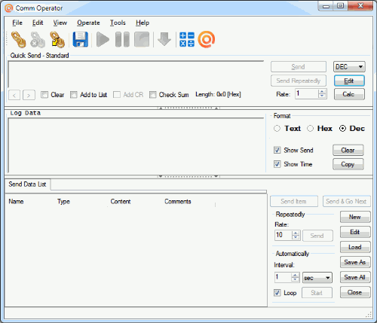
Task: Clear the log using the Clear button
Action: pyautogui.click(x=348, y=151)
